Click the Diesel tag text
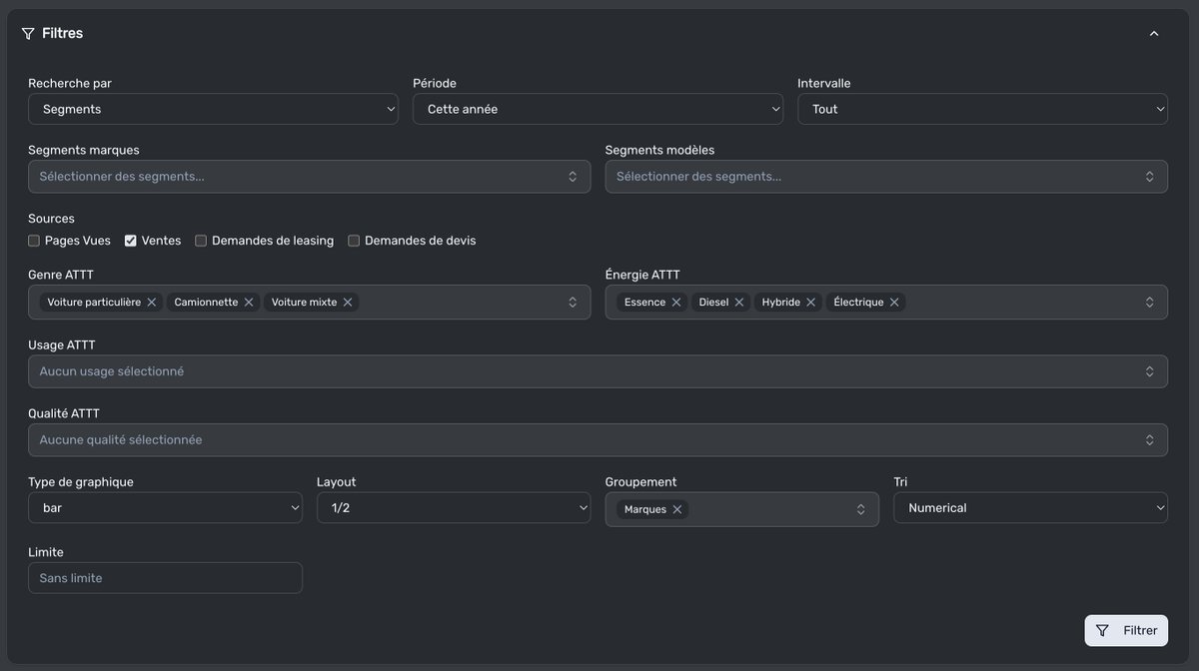1199x671 pixels. (713, 302)
